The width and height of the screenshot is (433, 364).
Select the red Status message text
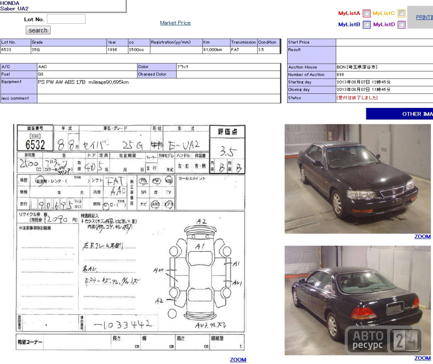(357, 98)
